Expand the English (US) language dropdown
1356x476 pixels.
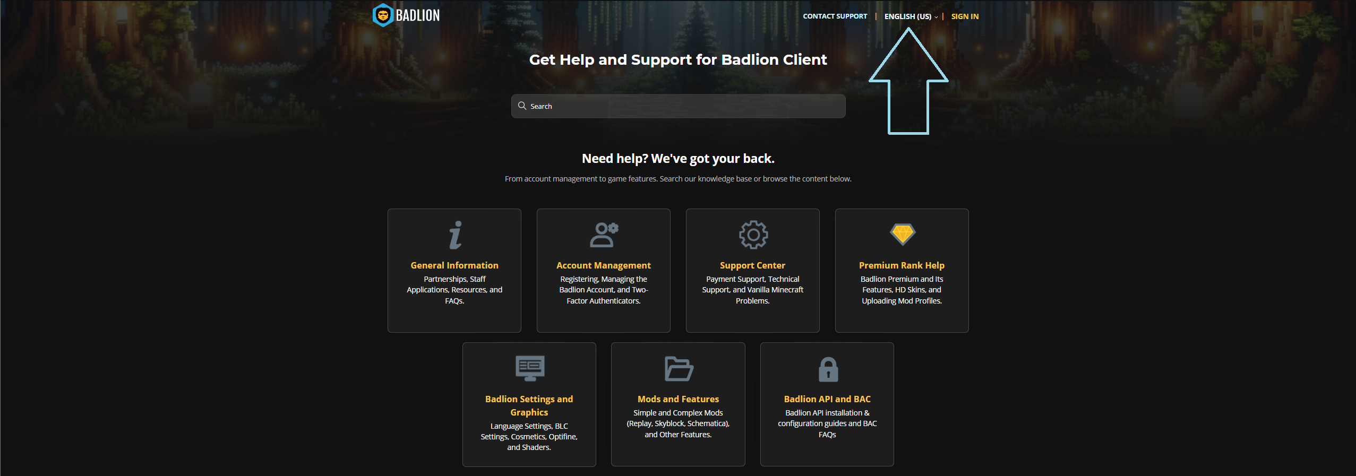[x=911, y=16]
